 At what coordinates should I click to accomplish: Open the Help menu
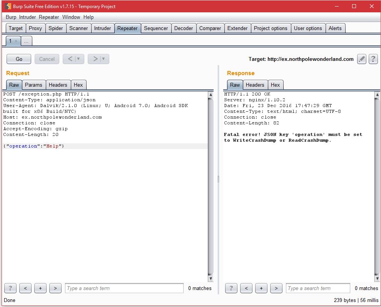[89, 17]
